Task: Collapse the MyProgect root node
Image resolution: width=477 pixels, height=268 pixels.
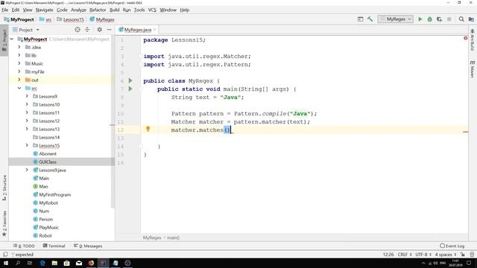Action: coord(12,39)
